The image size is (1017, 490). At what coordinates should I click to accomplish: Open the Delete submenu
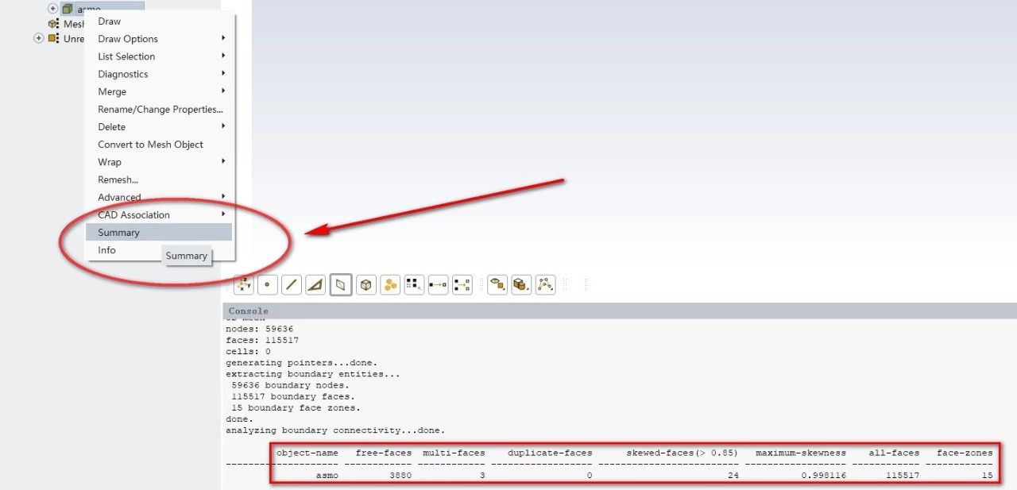tap(160, 126)
